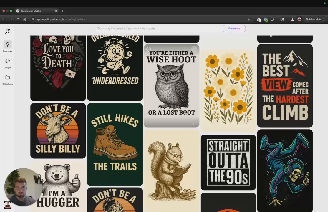Open the Silly Billy goat template
The width and height of the screenshot is (328, 212).
pyautogui.click(x=58, y=131)
